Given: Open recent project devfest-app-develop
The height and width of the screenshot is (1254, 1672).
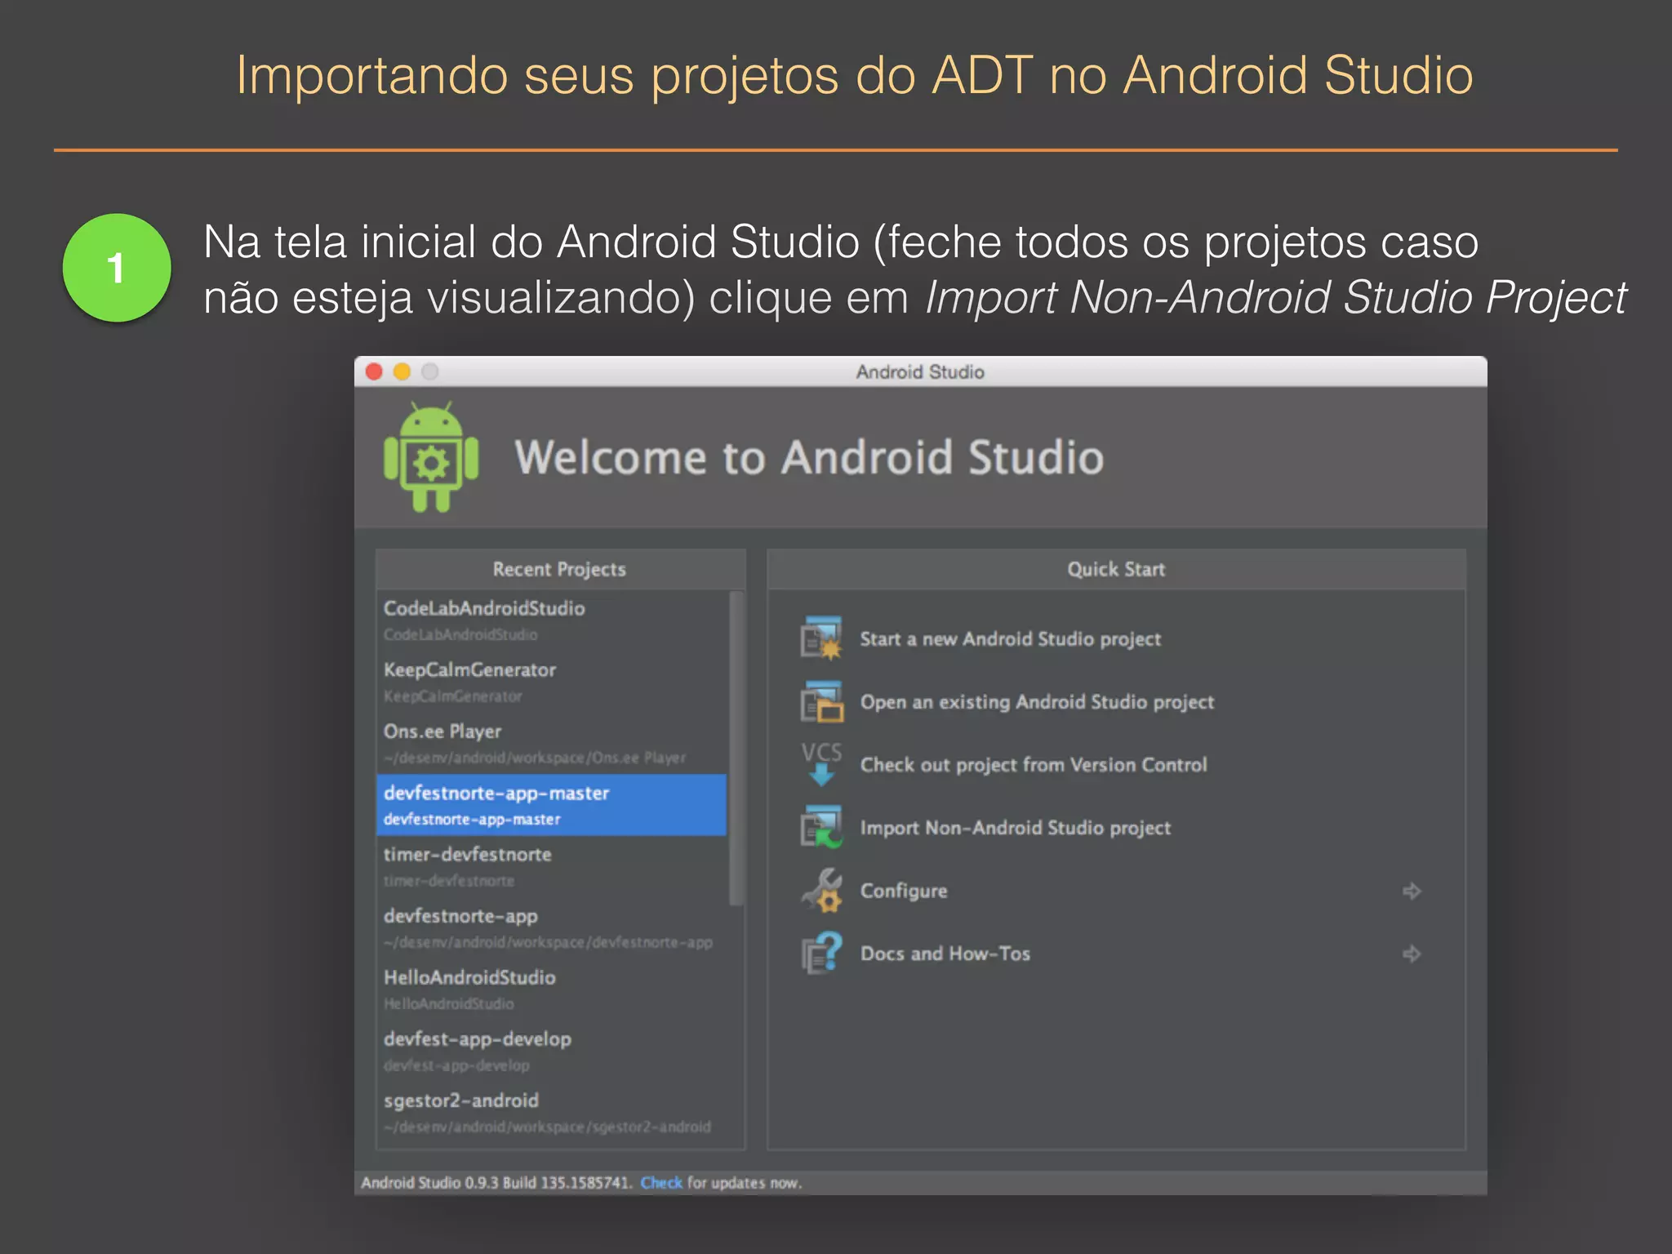Looking at the screenshot, I should [552, 1051].
